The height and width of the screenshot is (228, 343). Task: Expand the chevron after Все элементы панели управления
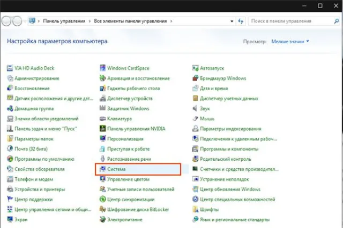(x=171, y=21)
